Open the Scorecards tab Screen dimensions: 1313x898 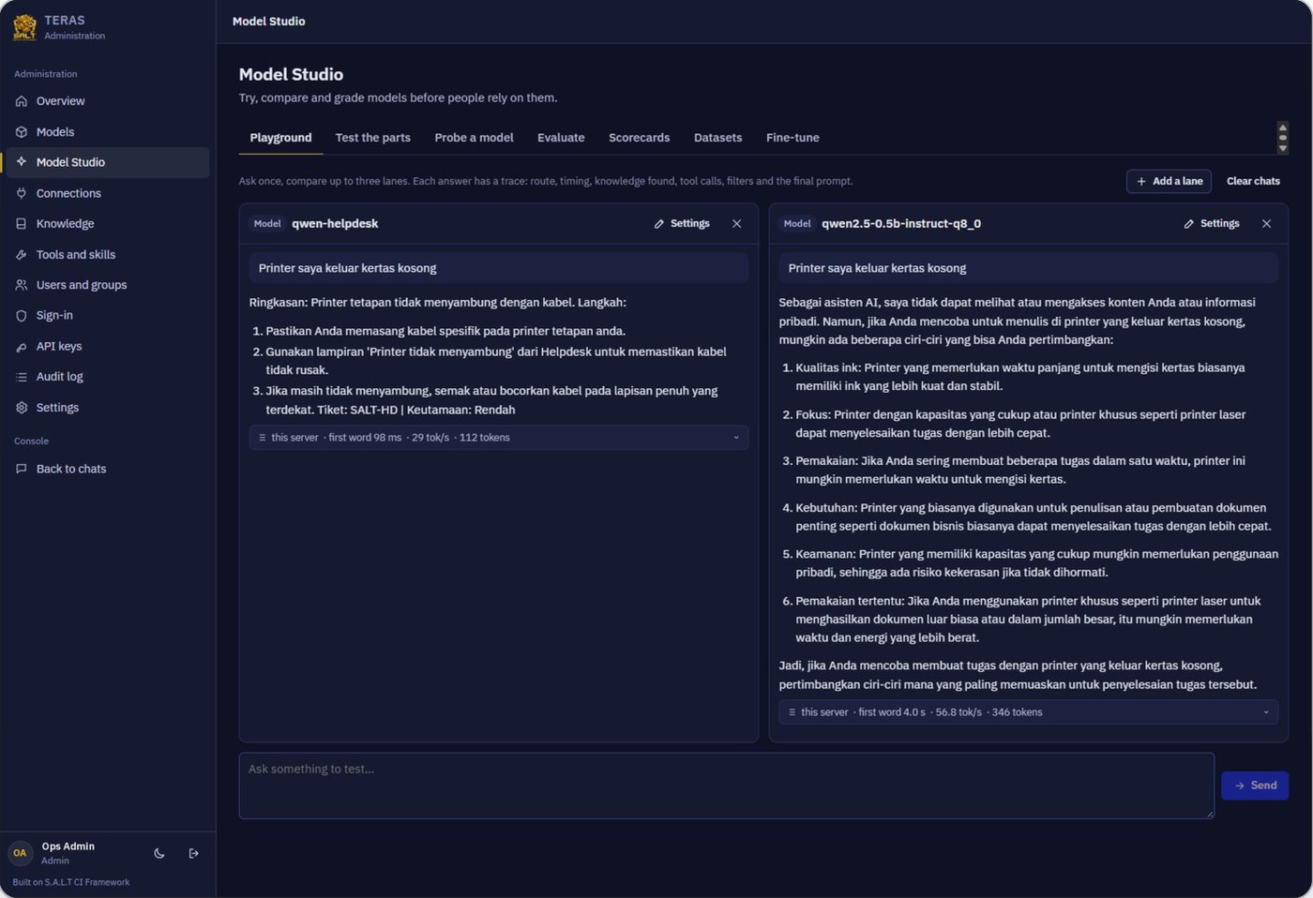pos(640,138)
